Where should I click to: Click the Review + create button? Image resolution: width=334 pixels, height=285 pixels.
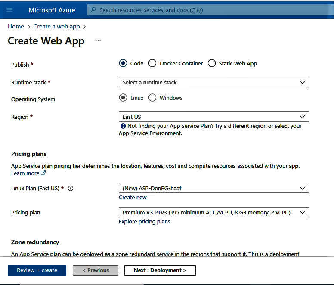coord(37,270)
